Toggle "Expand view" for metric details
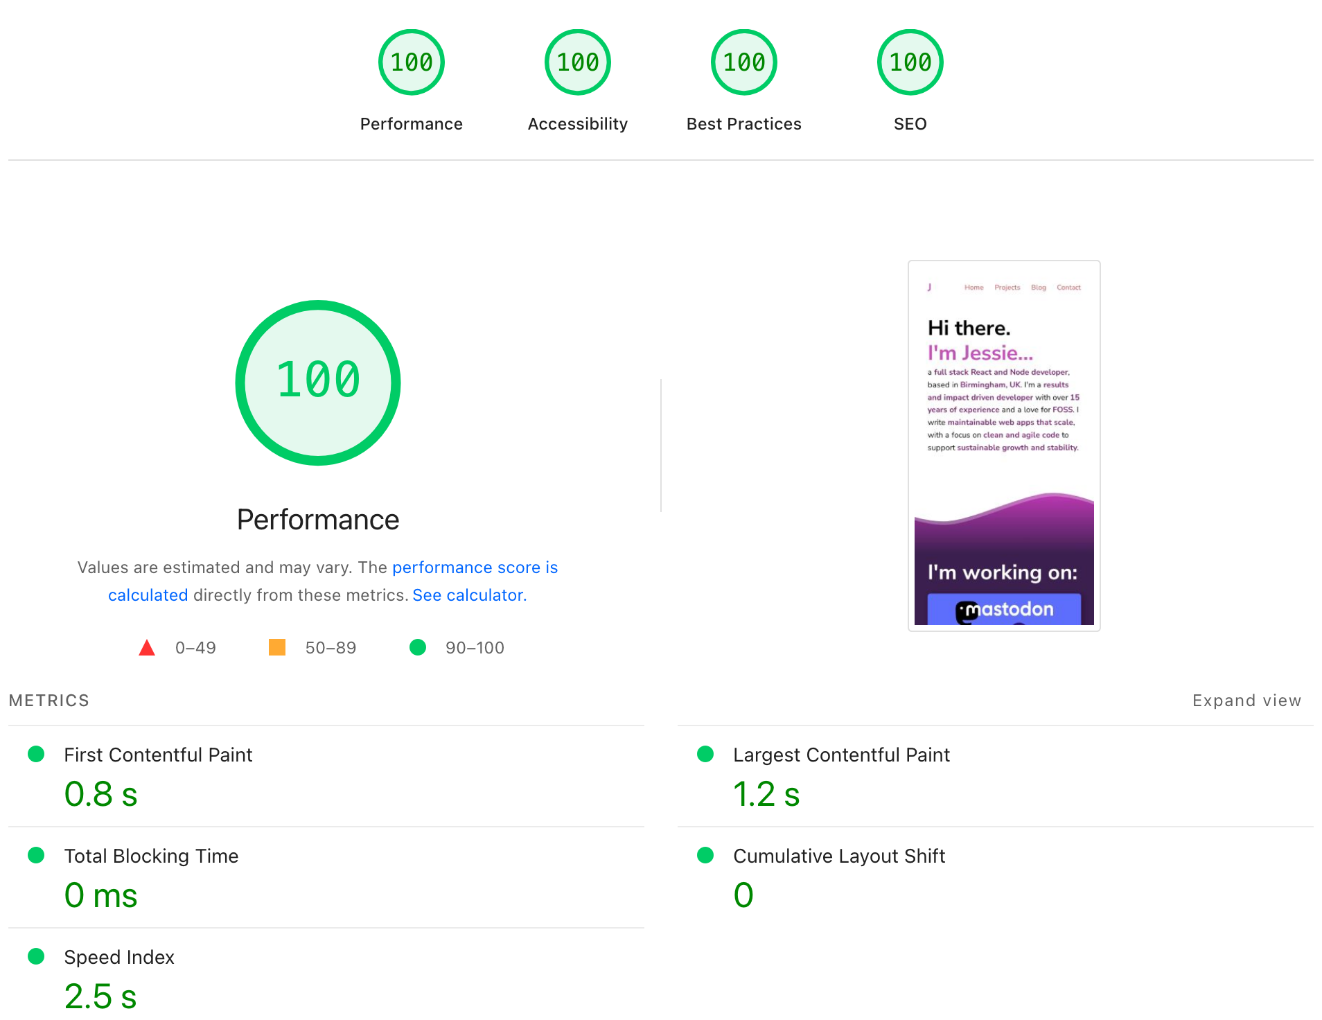The width and height of the screenshot is (1322, 1020). tap(1246, 700)
